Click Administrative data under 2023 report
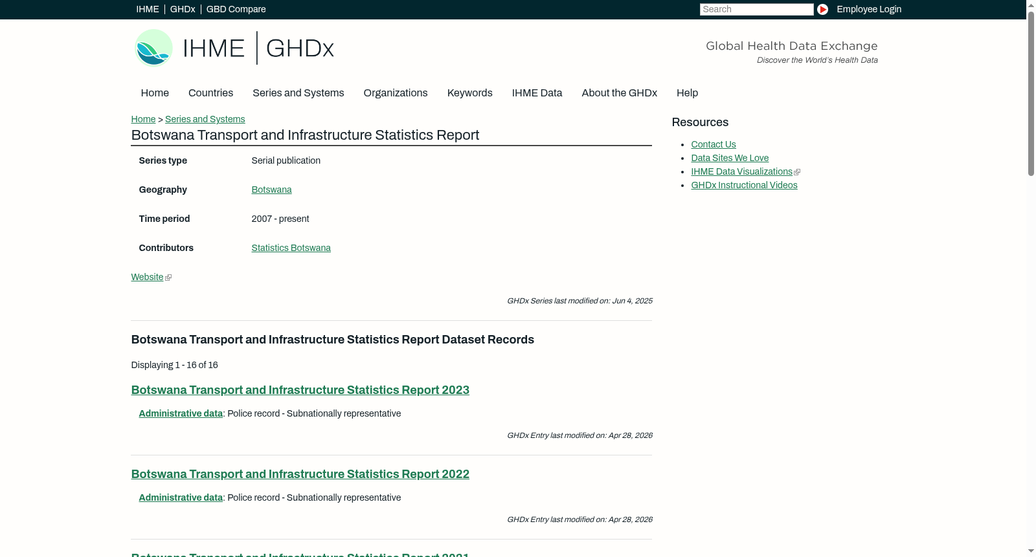 (x=181, y=413)
